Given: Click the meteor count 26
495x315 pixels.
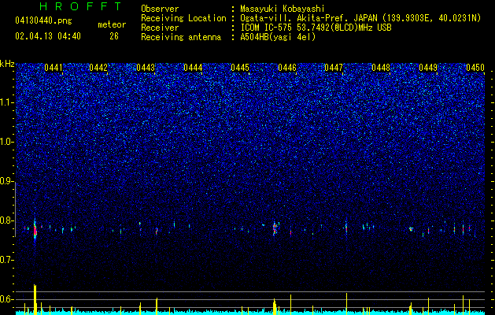Looking at the screenshot, I should [114, 36].
